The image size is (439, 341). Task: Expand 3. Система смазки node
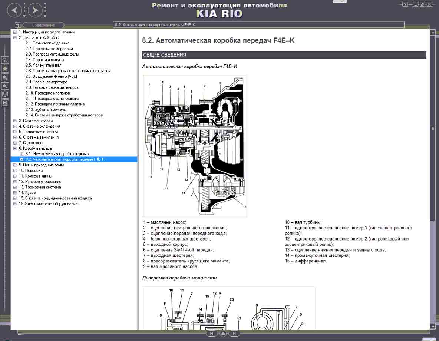click(15, 121)
